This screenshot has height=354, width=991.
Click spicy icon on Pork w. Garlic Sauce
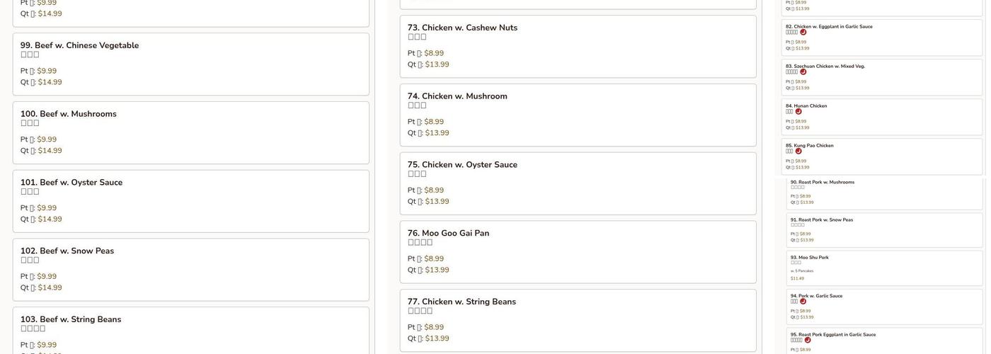803,302
